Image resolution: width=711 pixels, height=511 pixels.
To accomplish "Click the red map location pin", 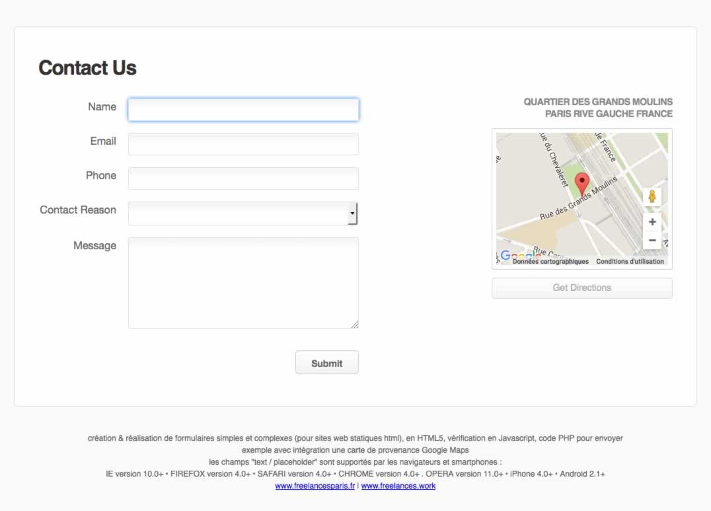I will [582, 185].
